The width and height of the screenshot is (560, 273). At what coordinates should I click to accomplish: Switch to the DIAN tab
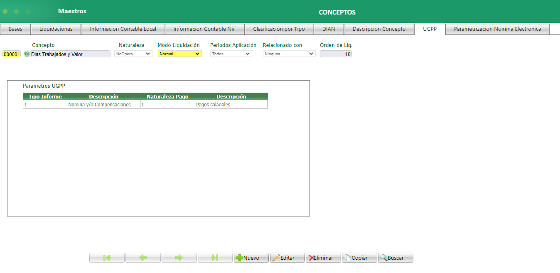tap(329, 29)
